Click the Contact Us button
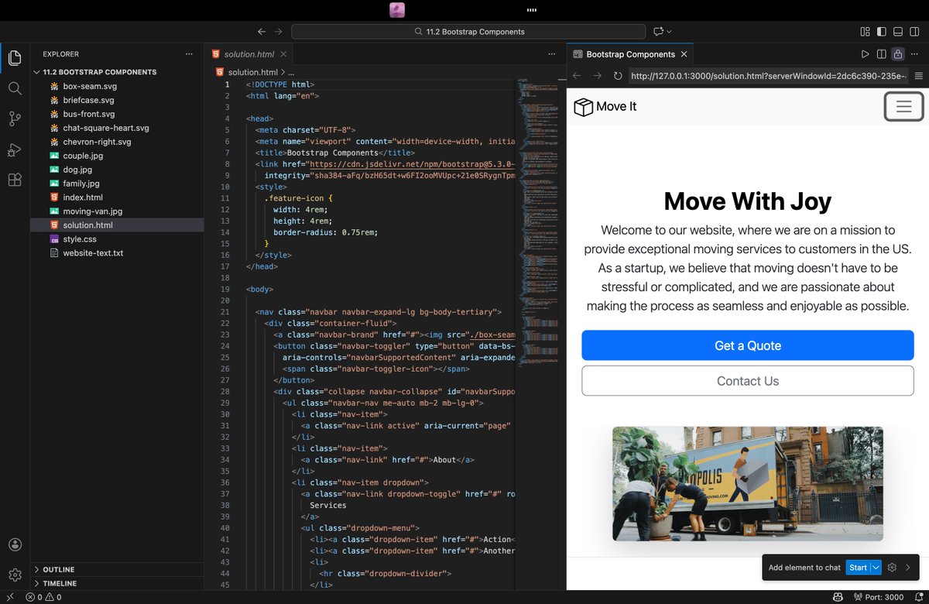Image resolution: width=929 pixels, height=604 pixels. [x=748, y=381]
